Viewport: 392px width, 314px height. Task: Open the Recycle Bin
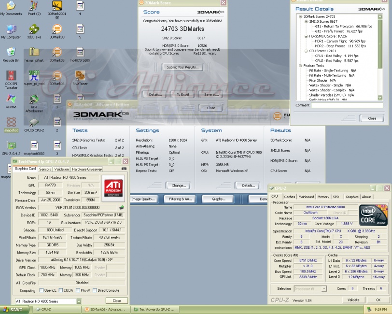point(11,52)
